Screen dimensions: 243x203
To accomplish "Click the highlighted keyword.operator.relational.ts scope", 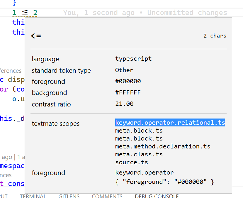I will pyautogui.click(x=170, y=123).
